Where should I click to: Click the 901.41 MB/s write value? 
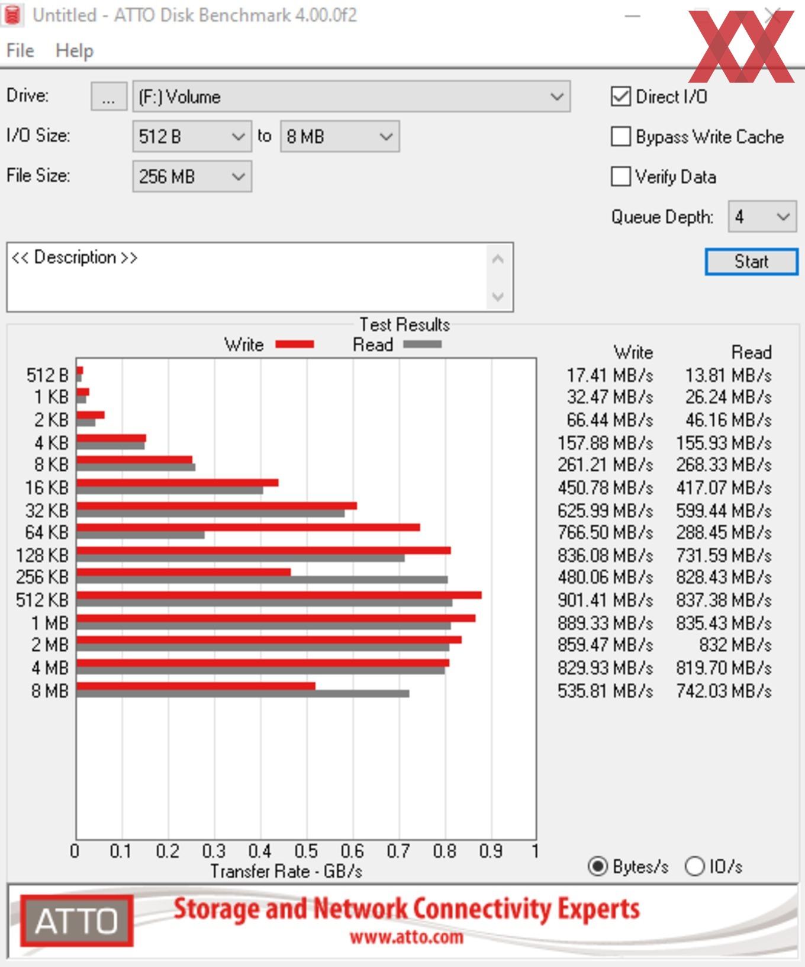click(x=605, y=600)
